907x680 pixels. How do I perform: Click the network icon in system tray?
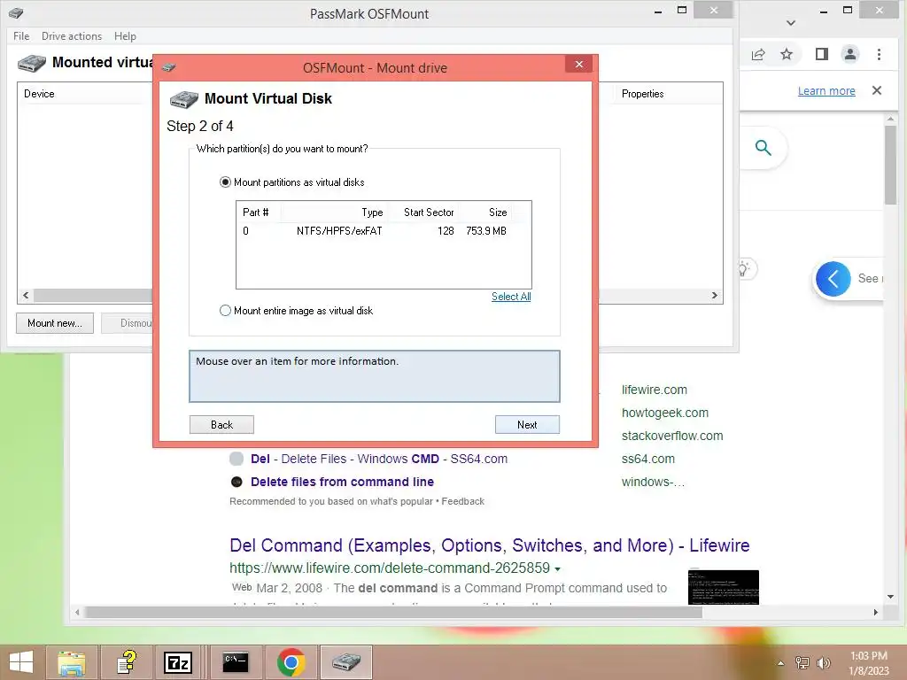[802, 663]
